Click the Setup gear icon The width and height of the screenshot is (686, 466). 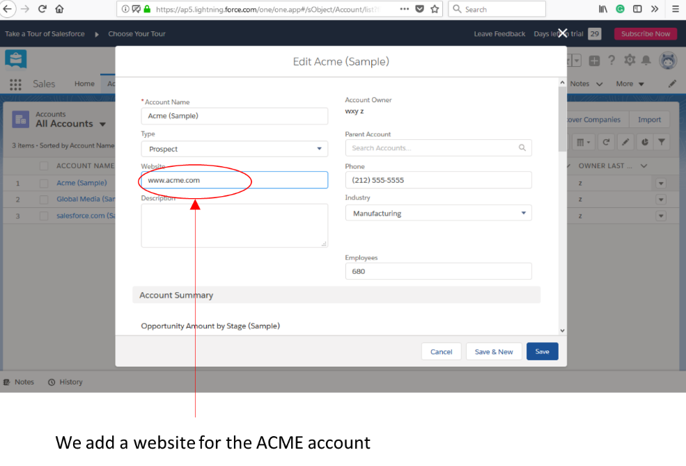[630, 61]
